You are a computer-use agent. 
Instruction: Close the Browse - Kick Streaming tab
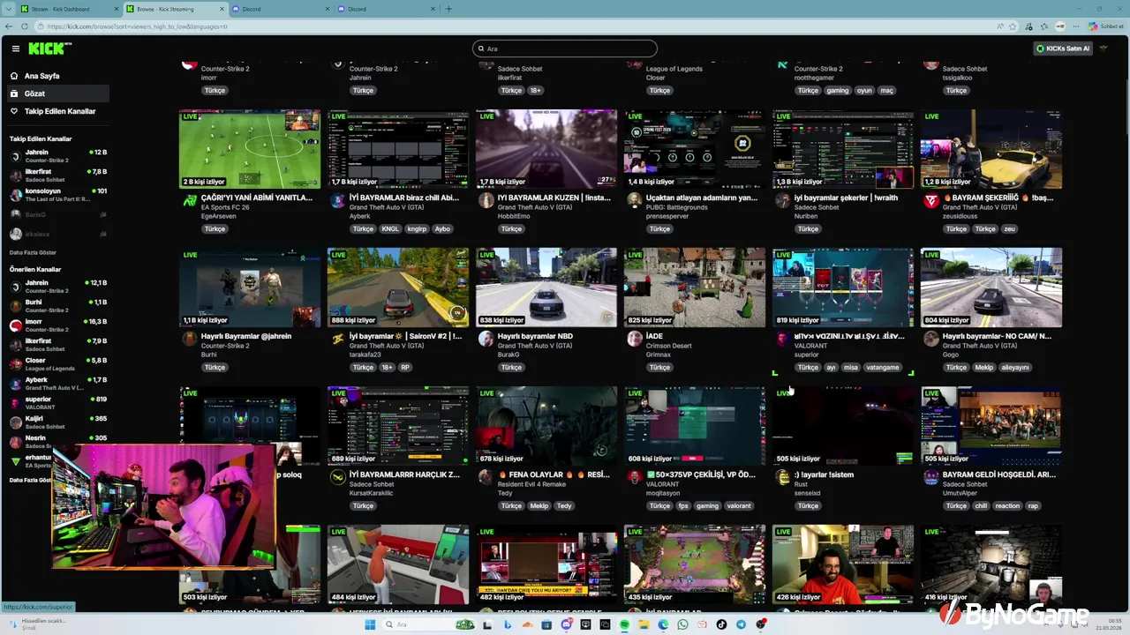[222, 9]
